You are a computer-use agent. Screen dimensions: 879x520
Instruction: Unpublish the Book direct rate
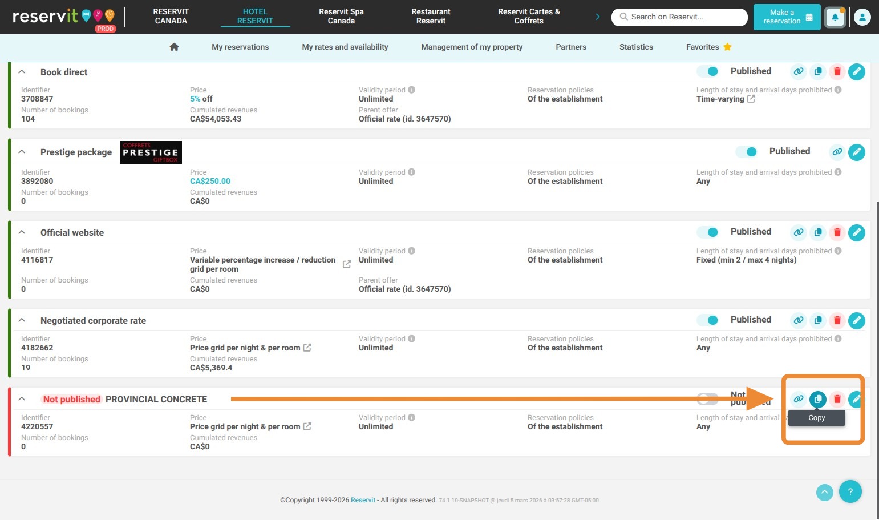click(708, 71)
